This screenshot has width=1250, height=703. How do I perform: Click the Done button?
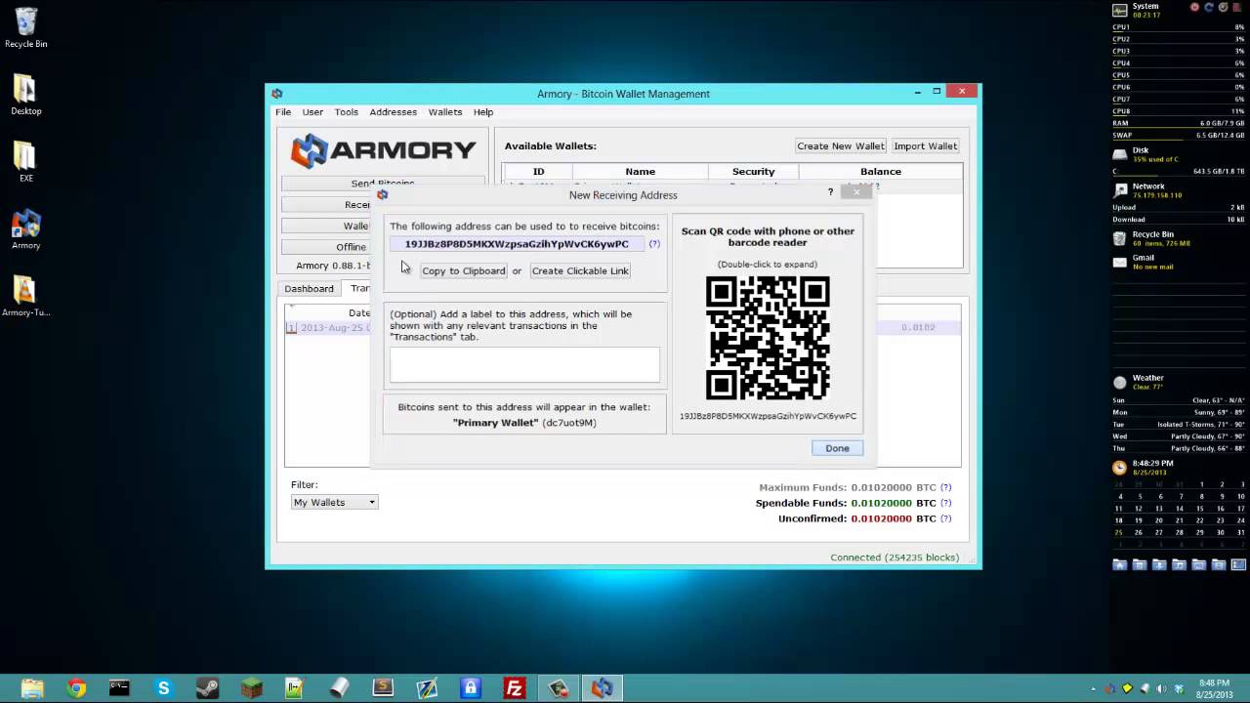[x=837, y=448]
